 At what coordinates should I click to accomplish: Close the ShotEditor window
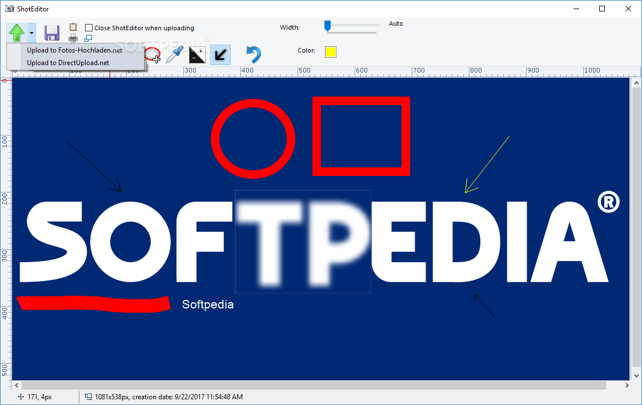pyautogui.click(x=628, y=9)
